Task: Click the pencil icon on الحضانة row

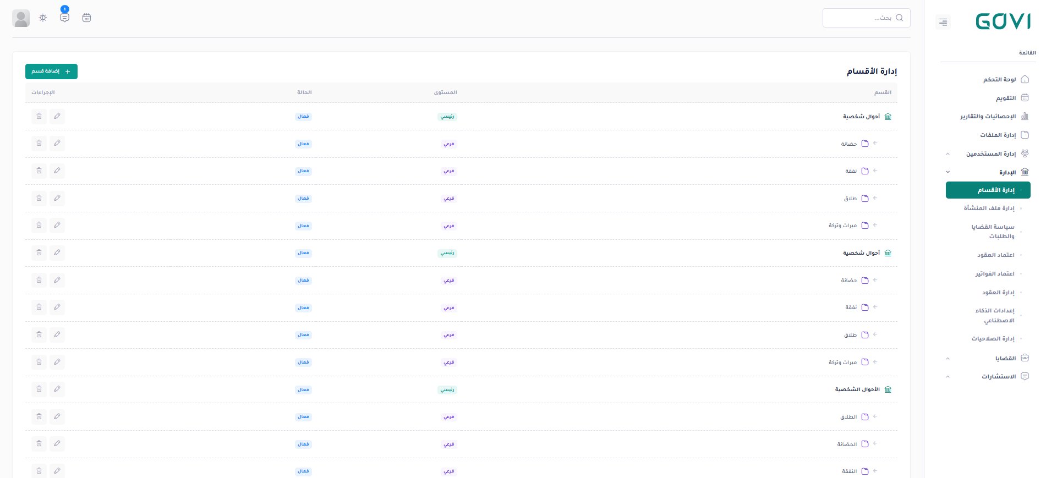Action: coord(57,444)
